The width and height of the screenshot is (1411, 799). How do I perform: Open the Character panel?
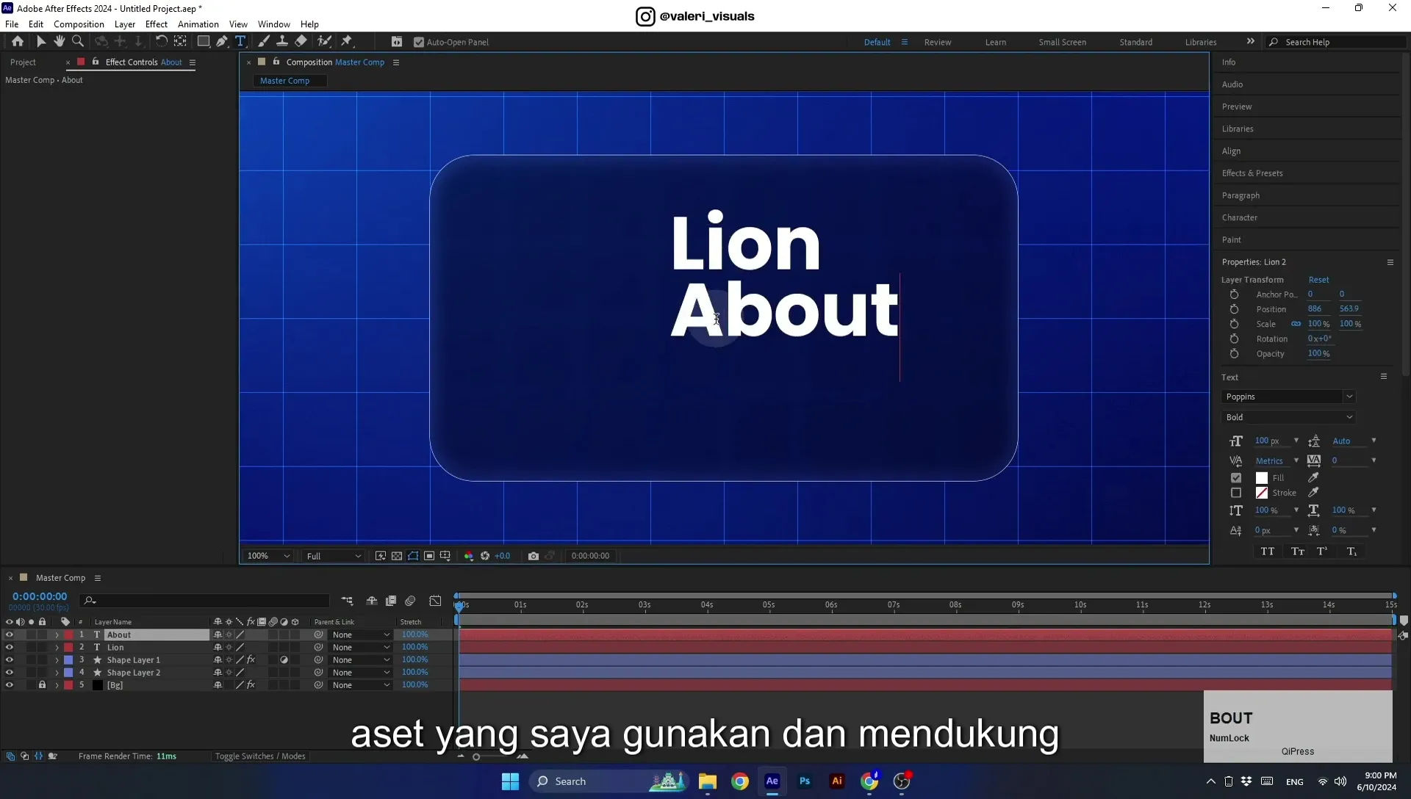[1239, 217]
